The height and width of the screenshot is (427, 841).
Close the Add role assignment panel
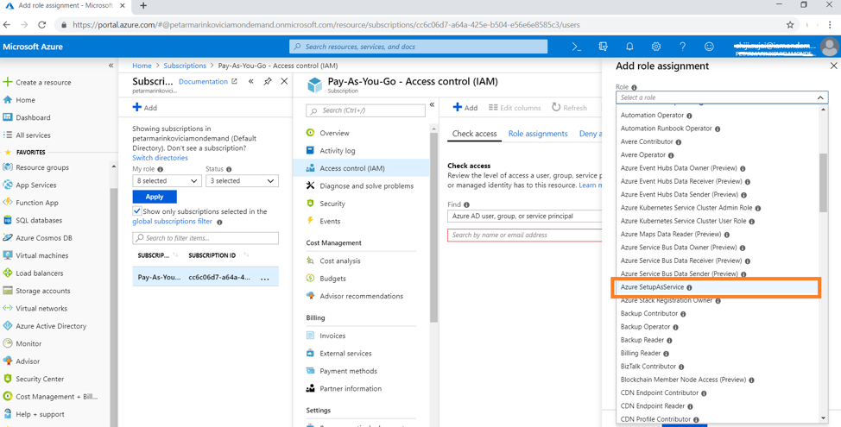(833, 66)
